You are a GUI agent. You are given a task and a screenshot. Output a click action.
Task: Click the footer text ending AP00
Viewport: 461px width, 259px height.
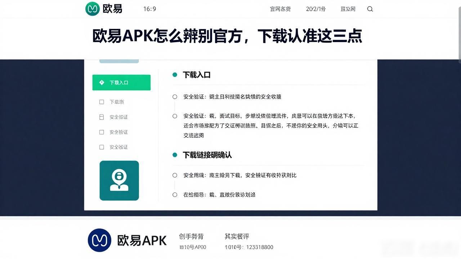193,247
